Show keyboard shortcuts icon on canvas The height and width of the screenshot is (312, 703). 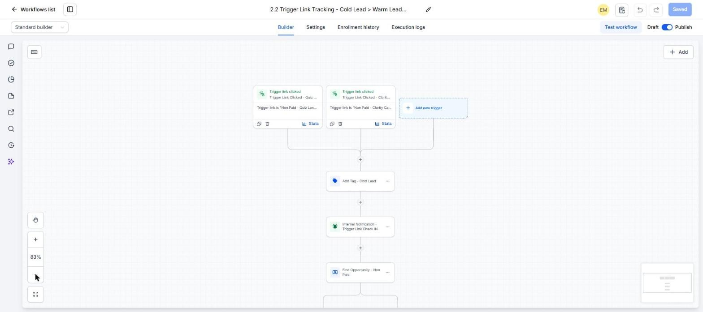coord(34,52)
